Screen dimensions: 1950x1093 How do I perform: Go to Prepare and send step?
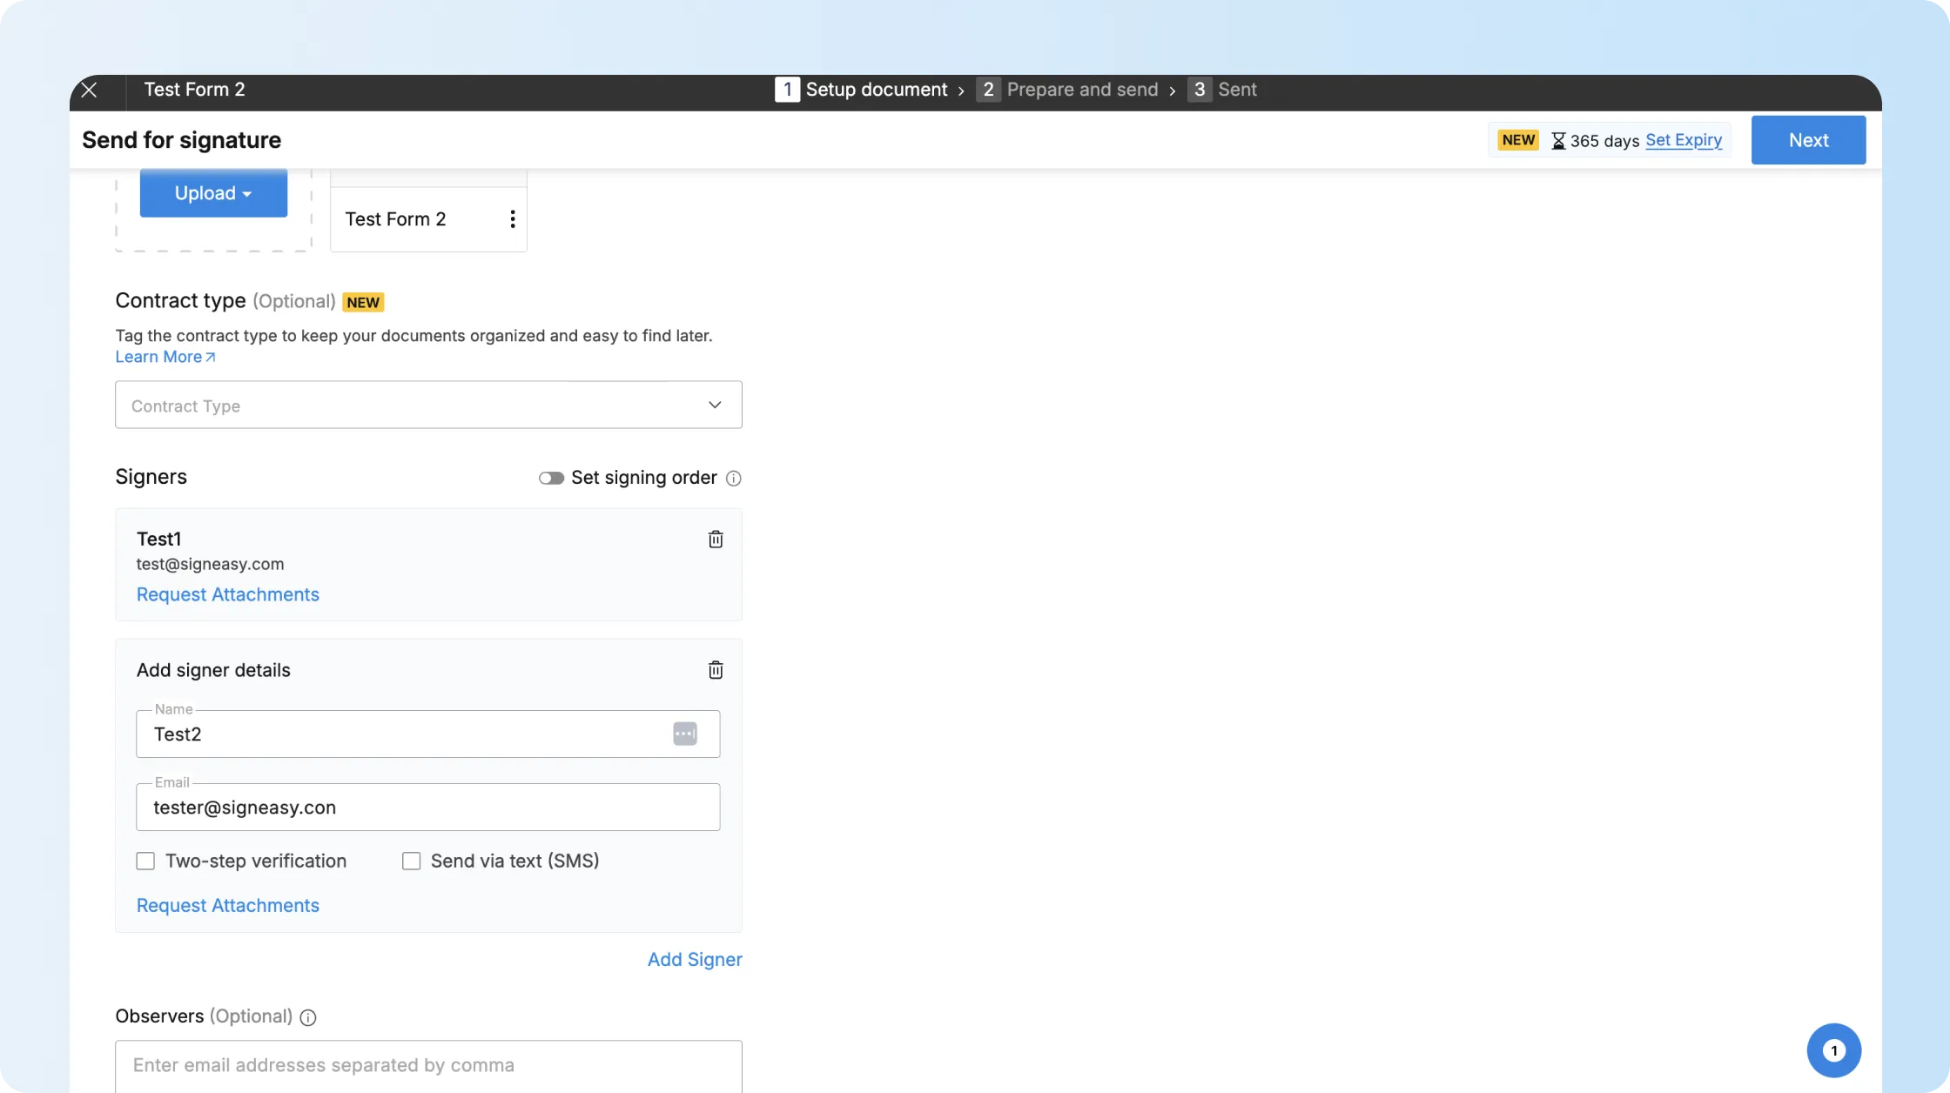[1067, 90]
